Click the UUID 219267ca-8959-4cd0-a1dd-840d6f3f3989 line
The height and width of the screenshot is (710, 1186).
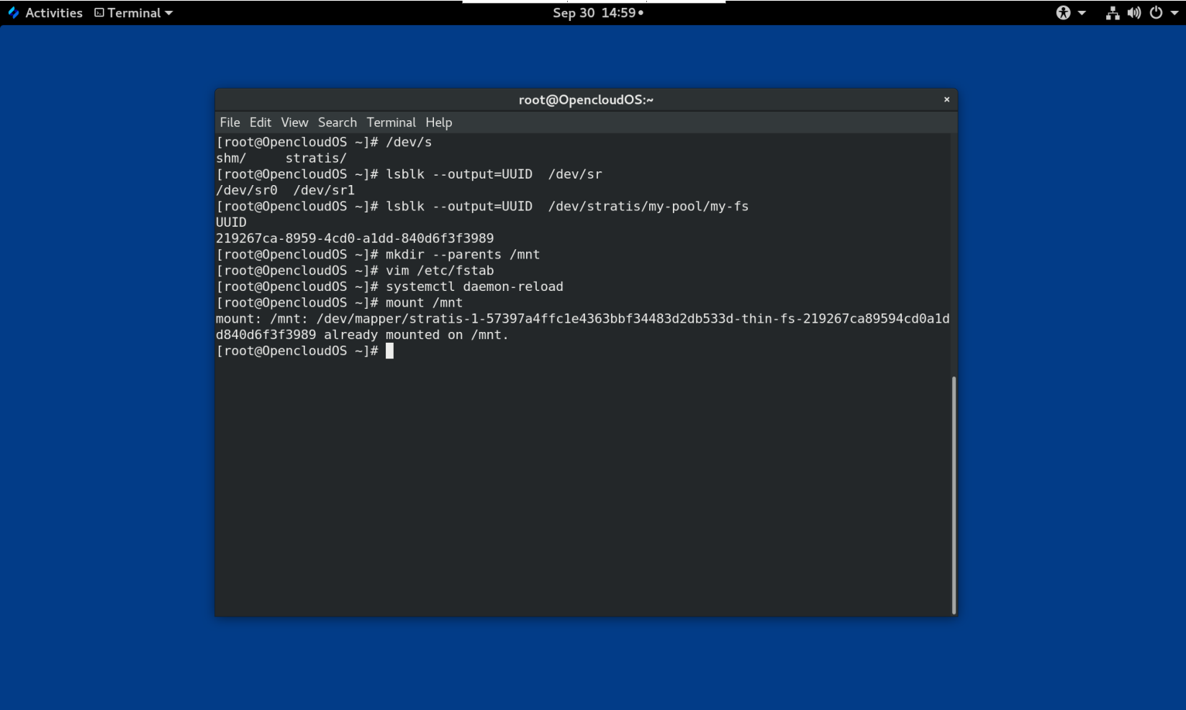(355, 238)
